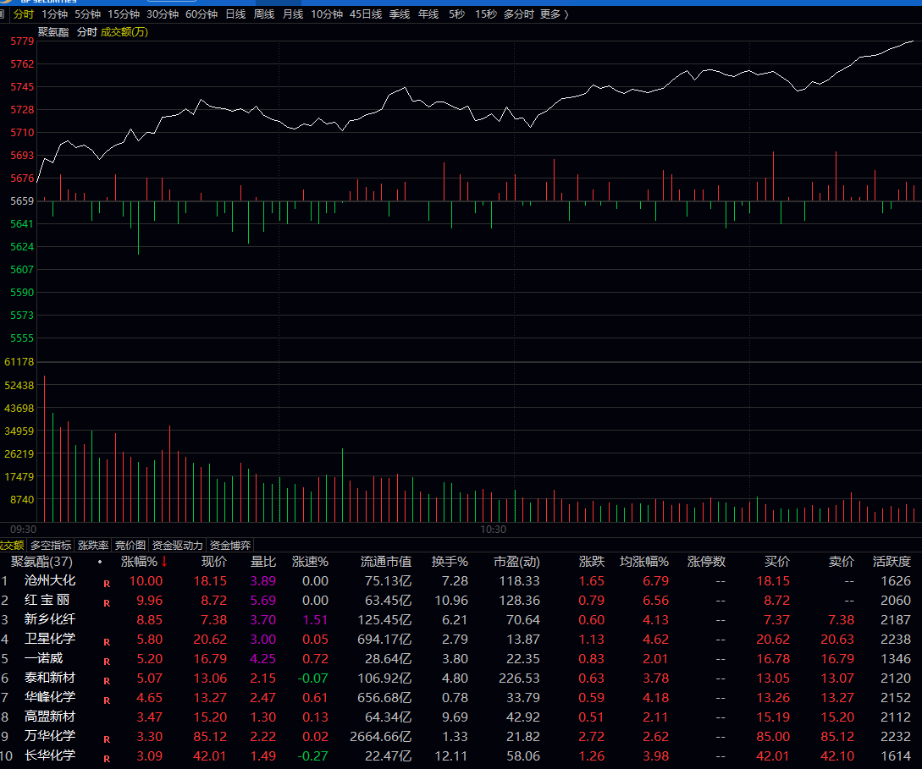The image size is (922, 769).
Task: Select stock 万华化学 in the list
Action: (x=50, y=736)
